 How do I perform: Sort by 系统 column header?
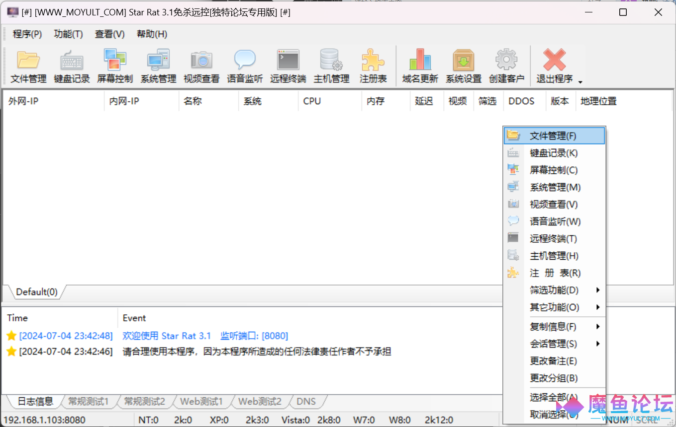(268, 101)
